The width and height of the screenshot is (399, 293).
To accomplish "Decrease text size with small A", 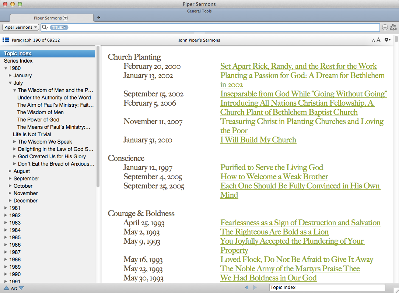I will pyautogui.click(x=373, y=40).
